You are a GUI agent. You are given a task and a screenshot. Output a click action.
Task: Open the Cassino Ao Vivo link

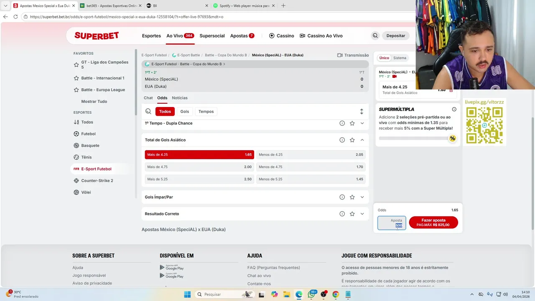click(321, 36)
